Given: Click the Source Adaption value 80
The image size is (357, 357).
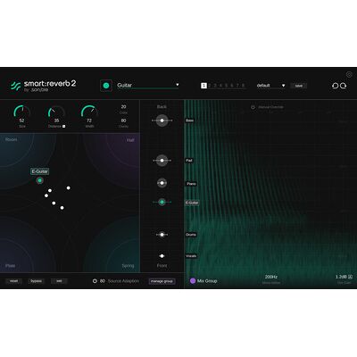Looking at the screenshot, I should [103, 281].
